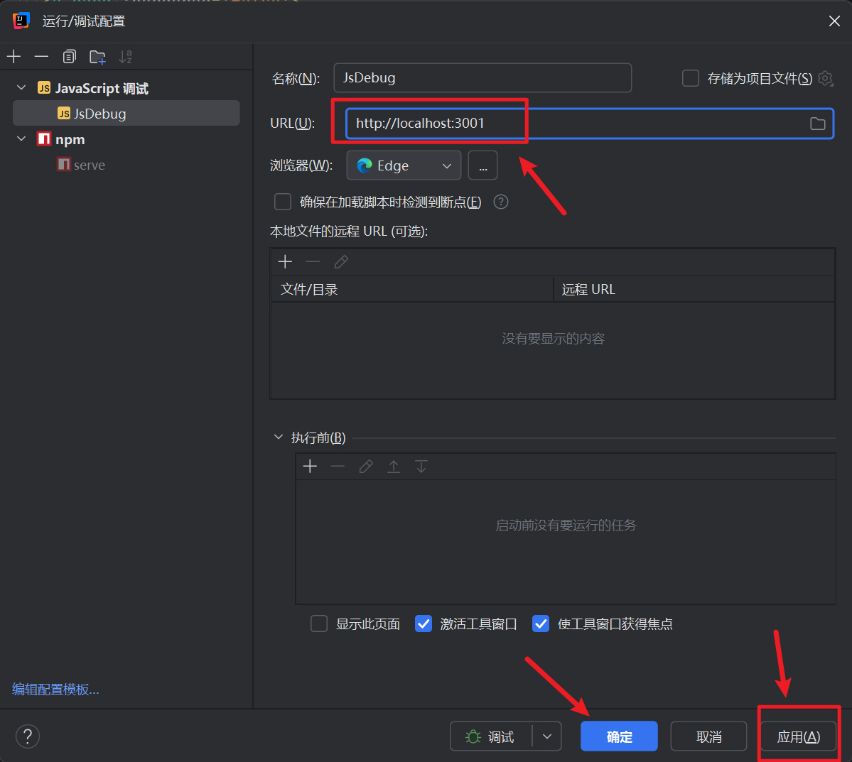This screenshot has height=762, width=852.
Task: Open the dropdown arrow next to 调试 button
Action: point(547,736)
